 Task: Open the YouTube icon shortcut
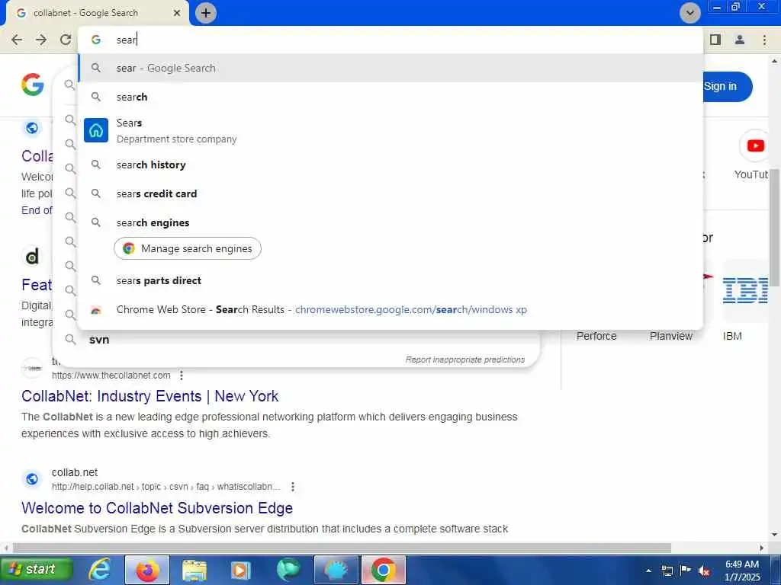[755, 145]
